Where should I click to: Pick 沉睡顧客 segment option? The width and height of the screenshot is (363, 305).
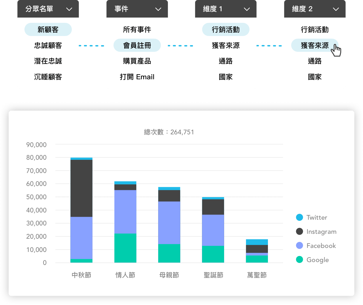48,77
